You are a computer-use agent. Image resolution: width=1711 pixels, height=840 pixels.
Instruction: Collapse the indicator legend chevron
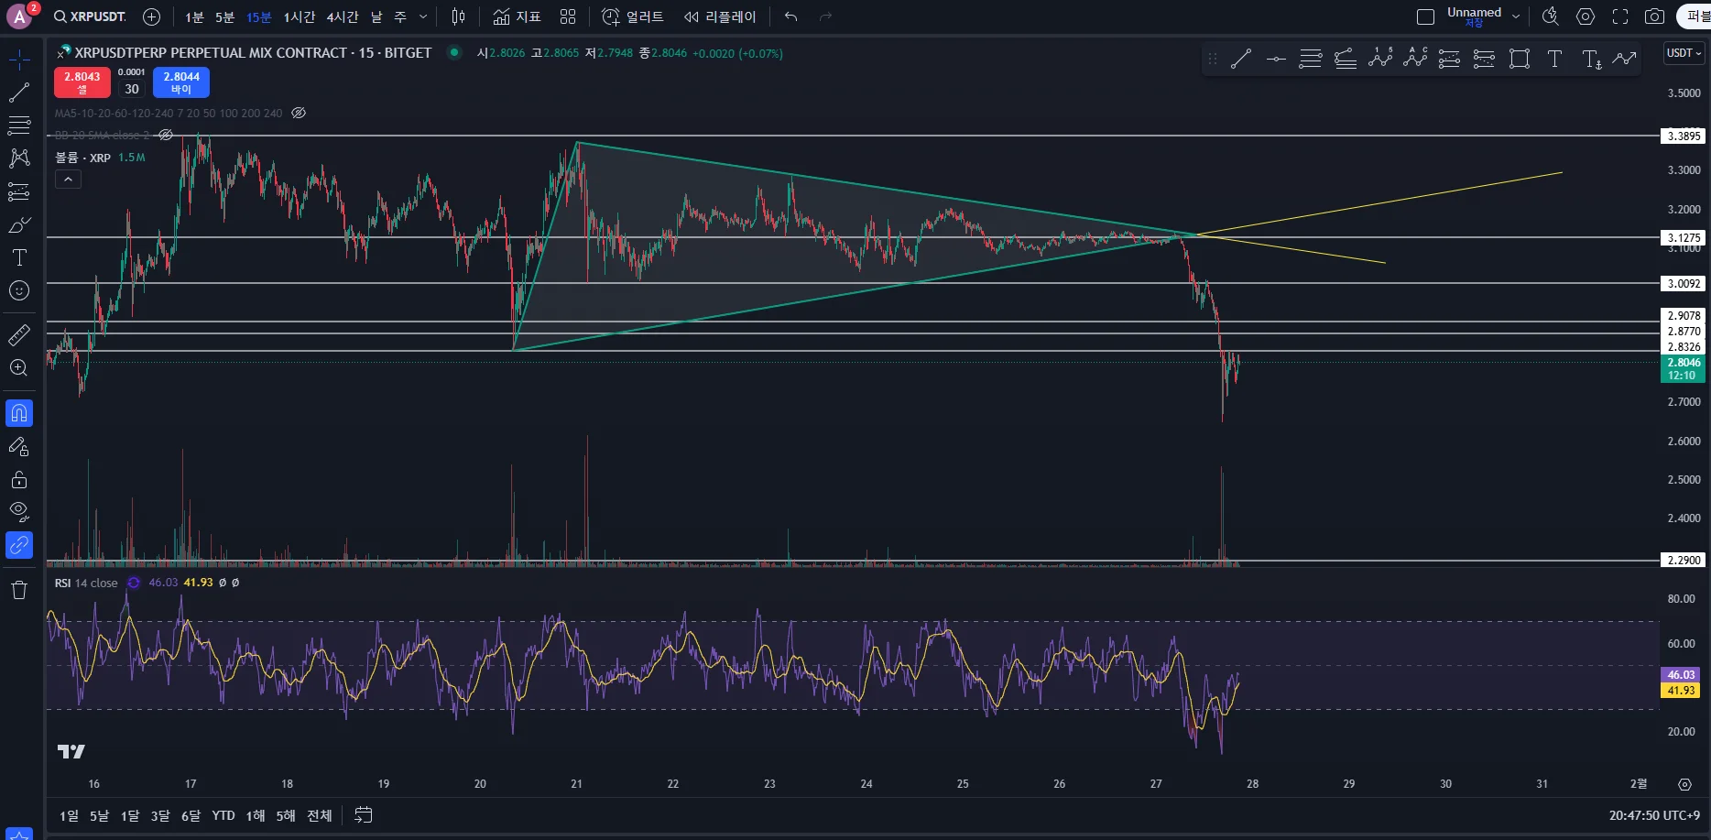68,180
